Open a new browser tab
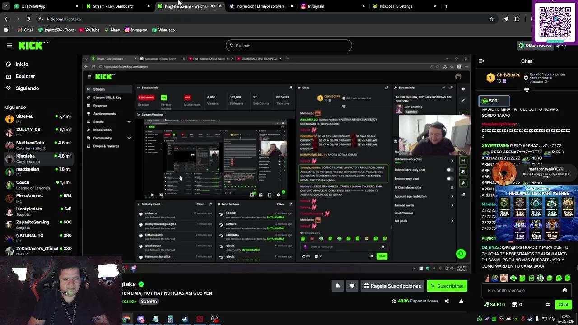The width and height of the screenshot is (578, 325). (446, 6)
